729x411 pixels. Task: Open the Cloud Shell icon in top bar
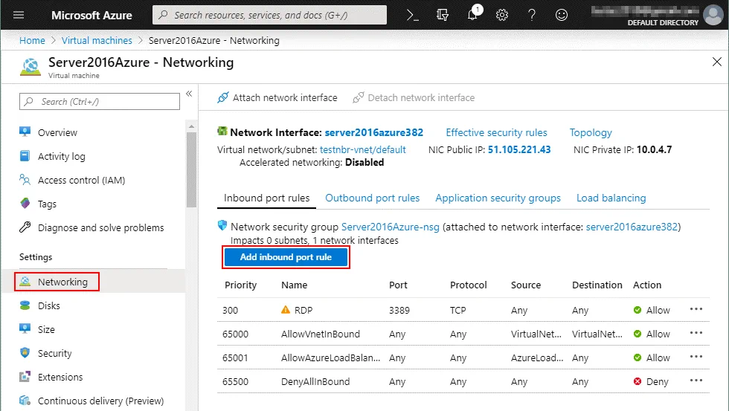point(414,15)
